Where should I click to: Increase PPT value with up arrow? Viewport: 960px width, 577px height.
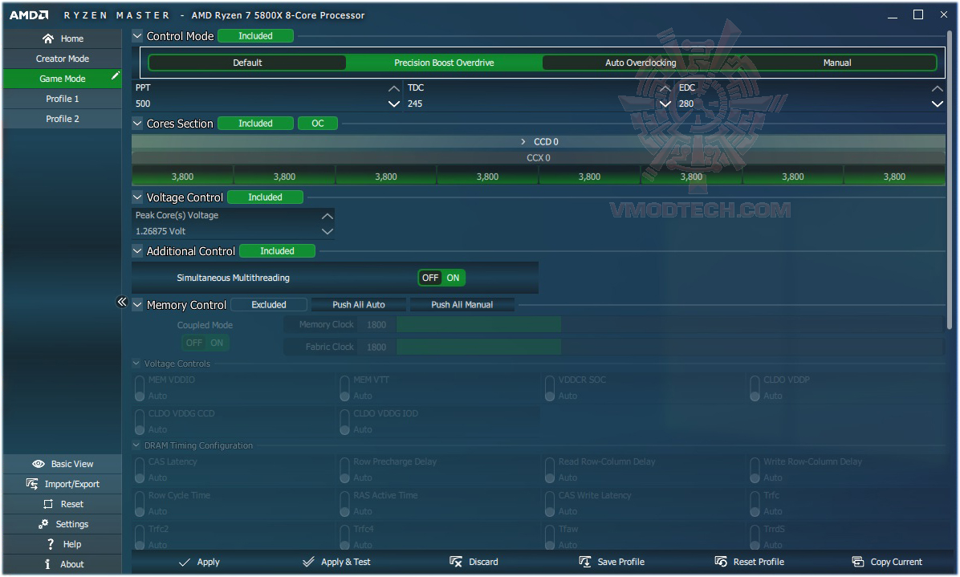[x=394, y=89]
